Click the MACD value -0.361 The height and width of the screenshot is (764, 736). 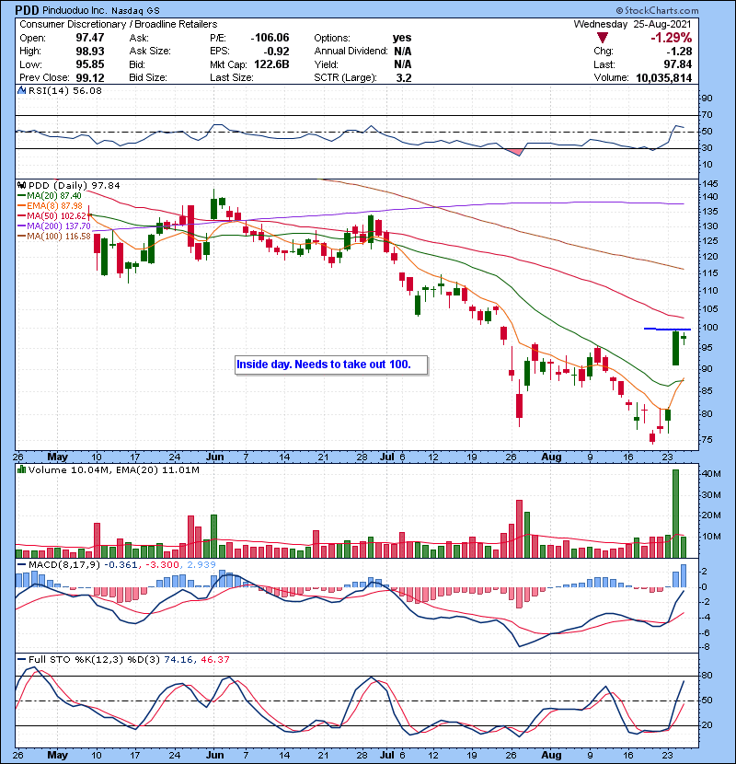click(120, 565)
